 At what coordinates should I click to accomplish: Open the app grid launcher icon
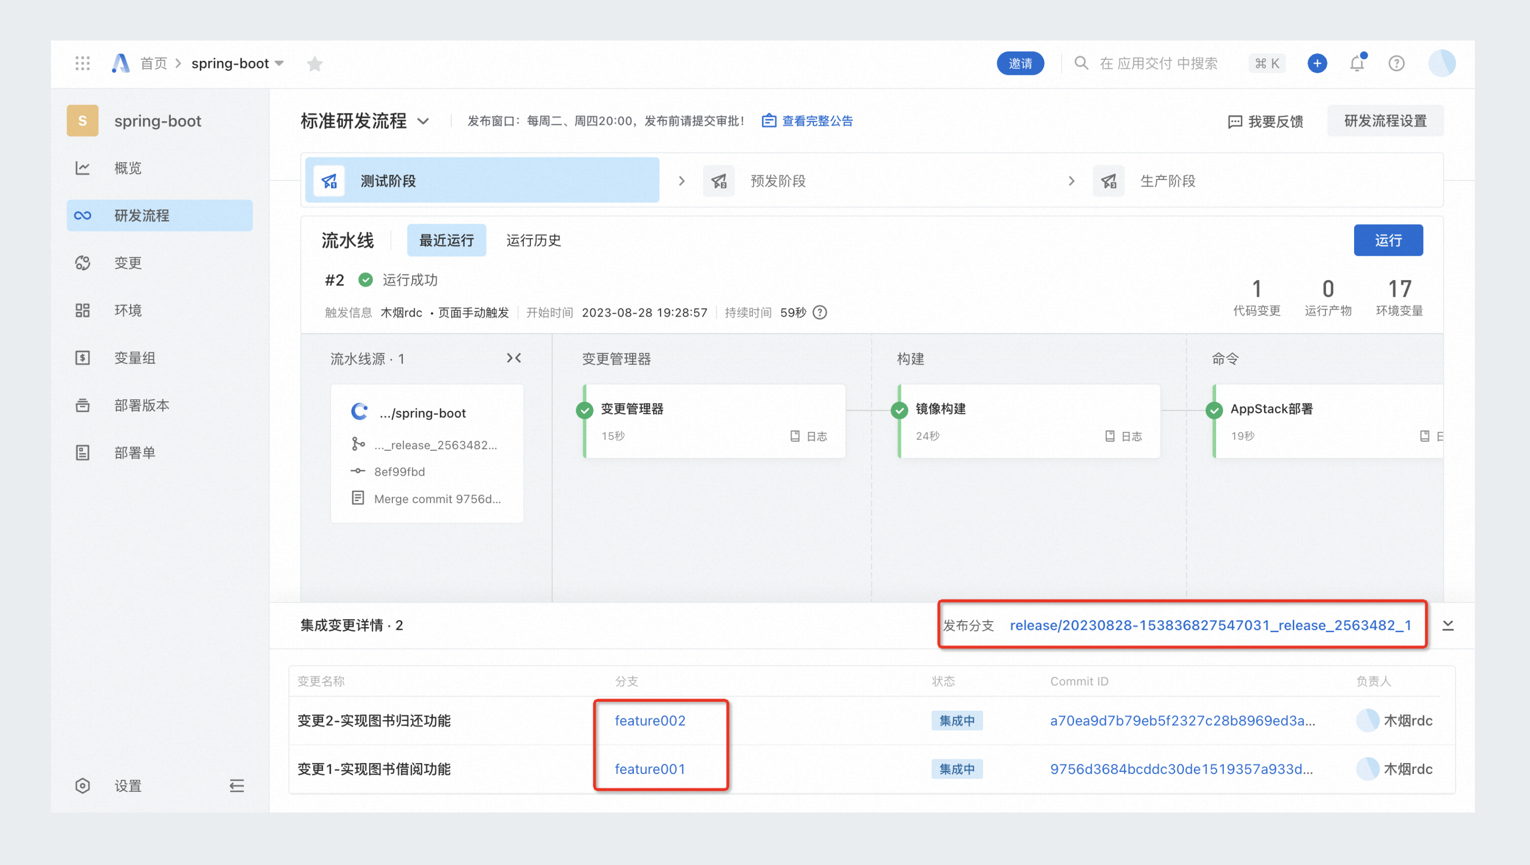point(83,63)
